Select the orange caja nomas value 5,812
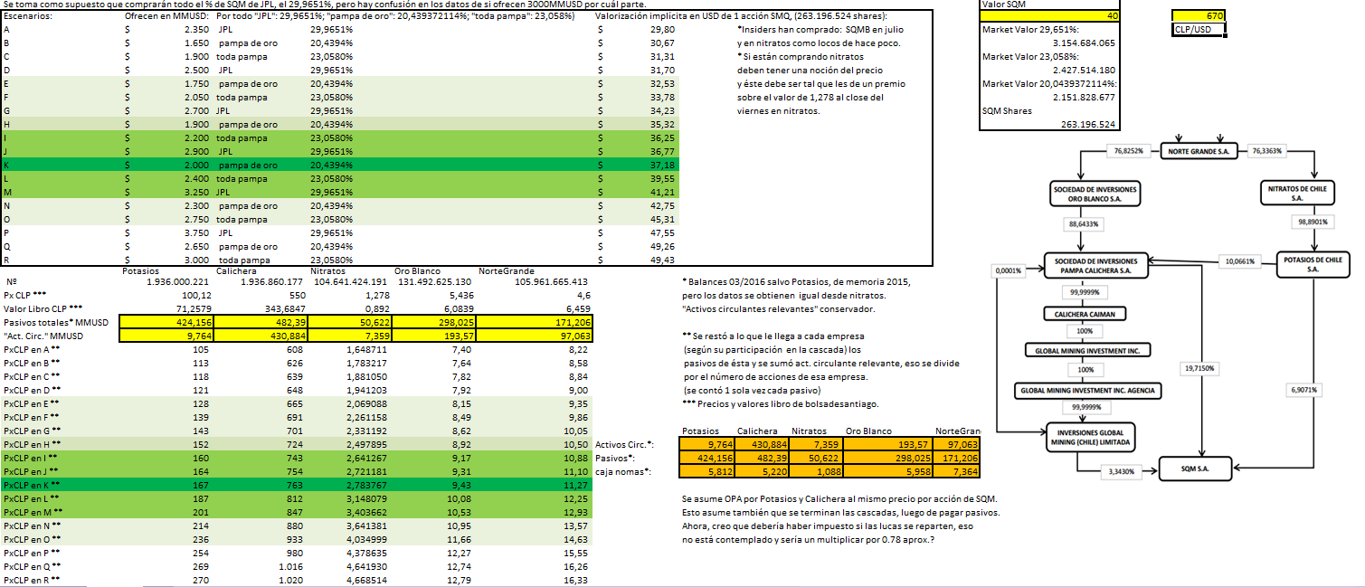This screenshot has height=587, width=1365. [x=708, y=471]
